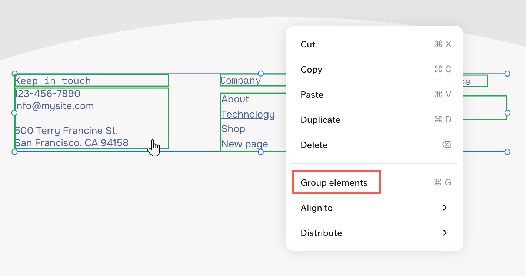
Task: Click the bottom-right selection handle
Action: [507, 152]
